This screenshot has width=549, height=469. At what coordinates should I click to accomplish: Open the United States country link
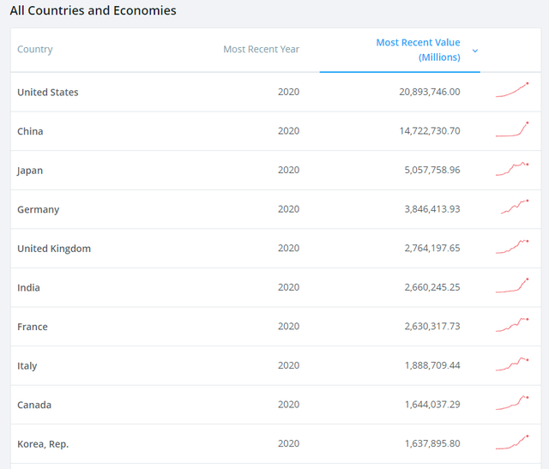coord(48,93)
